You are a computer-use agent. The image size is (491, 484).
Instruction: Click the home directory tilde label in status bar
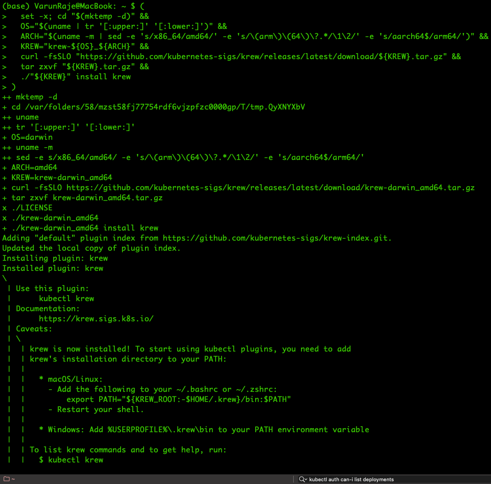(13, 479)
